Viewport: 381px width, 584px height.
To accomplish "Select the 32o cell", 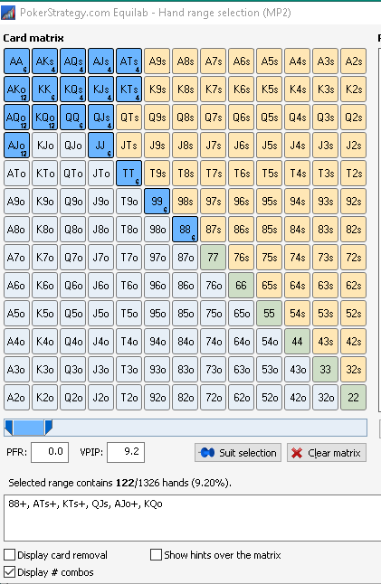I will (x=326, y=398).
